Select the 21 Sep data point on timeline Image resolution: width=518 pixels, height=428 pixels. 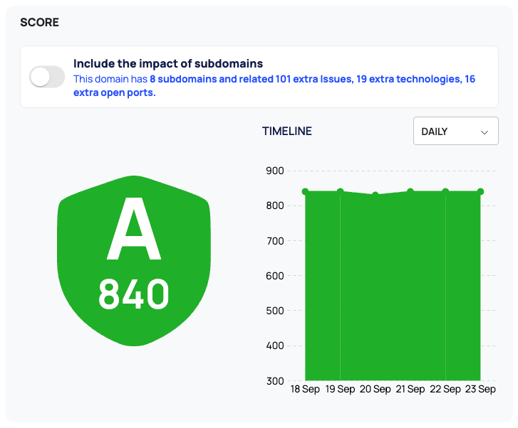tap(410, 191)
